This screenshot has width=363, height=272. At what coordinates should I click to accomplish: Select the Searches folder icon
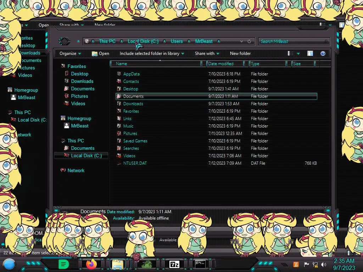point(119,148)
